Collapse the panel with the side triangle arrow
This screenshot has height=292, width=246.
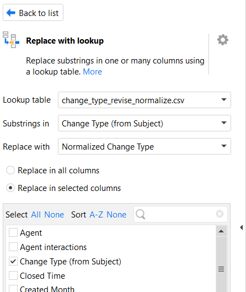[x=242, y=227]
